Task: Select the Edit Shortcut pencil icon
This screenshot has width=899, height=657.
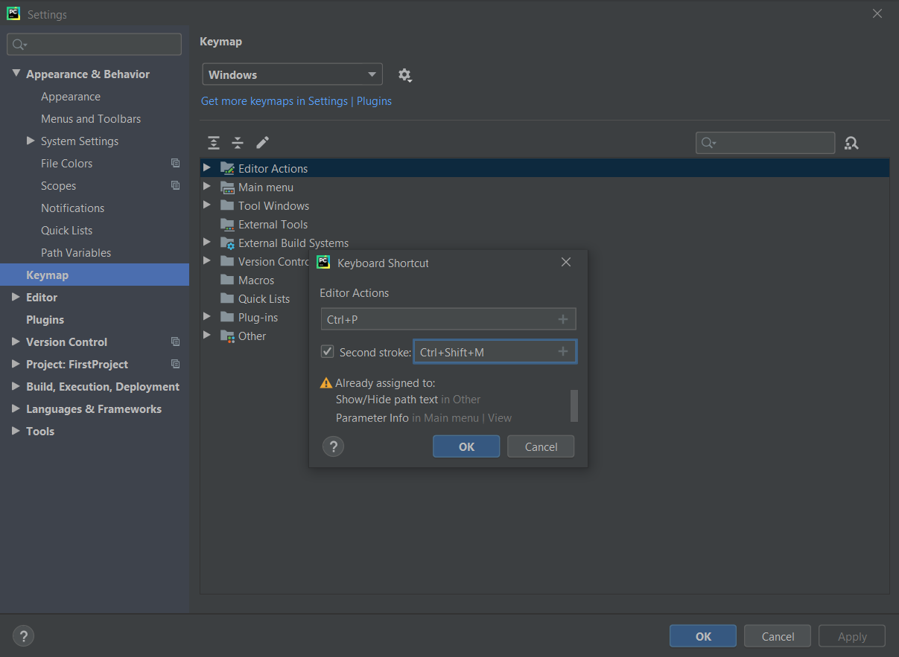Action: point(262,142)
